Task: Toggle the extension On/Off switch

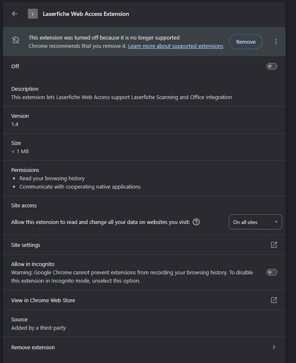Action: (x=272, y=66)
